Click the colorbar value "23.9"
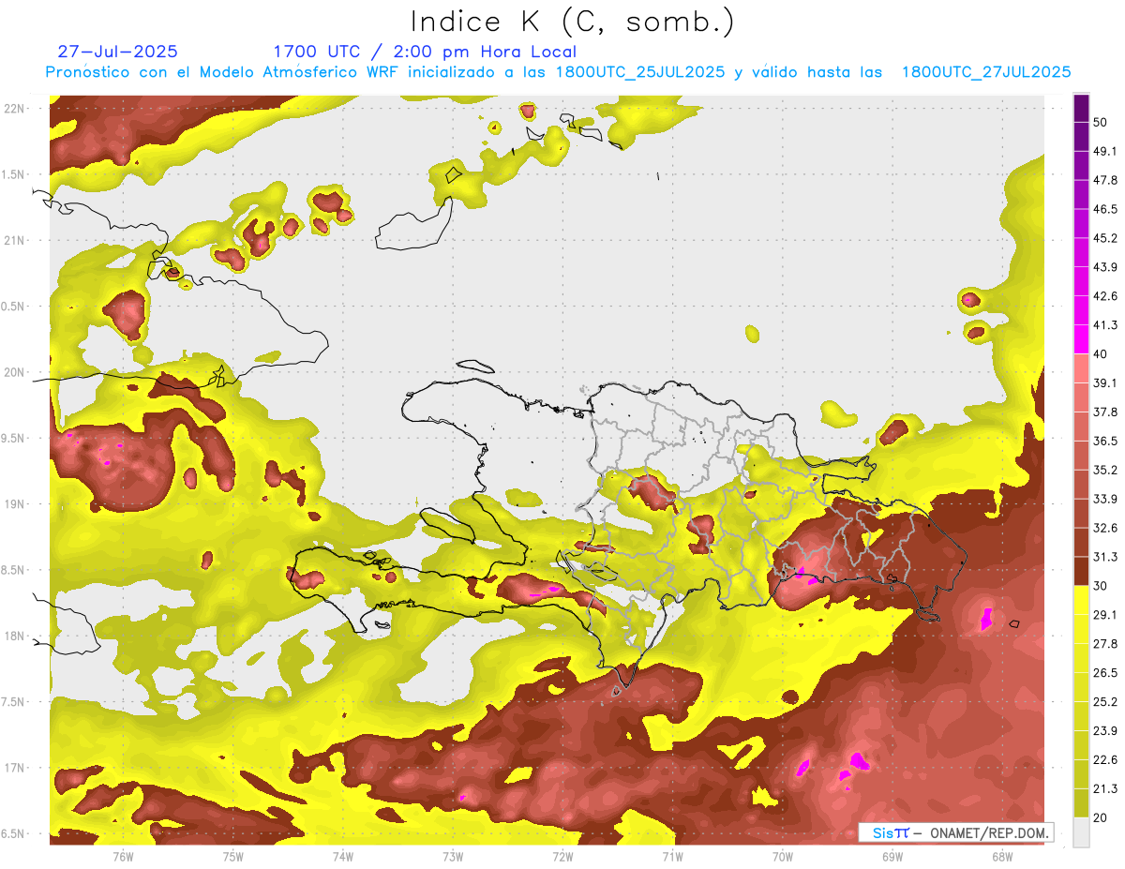The width and height of the screenshot is (1125, 869). point(1105,731)
